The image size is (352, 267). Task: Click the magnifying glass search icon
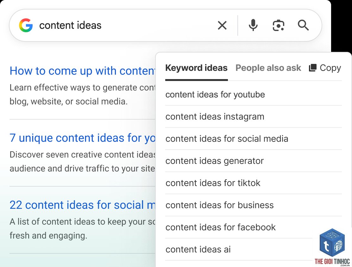pyautogui.click(x=303, y=25)
